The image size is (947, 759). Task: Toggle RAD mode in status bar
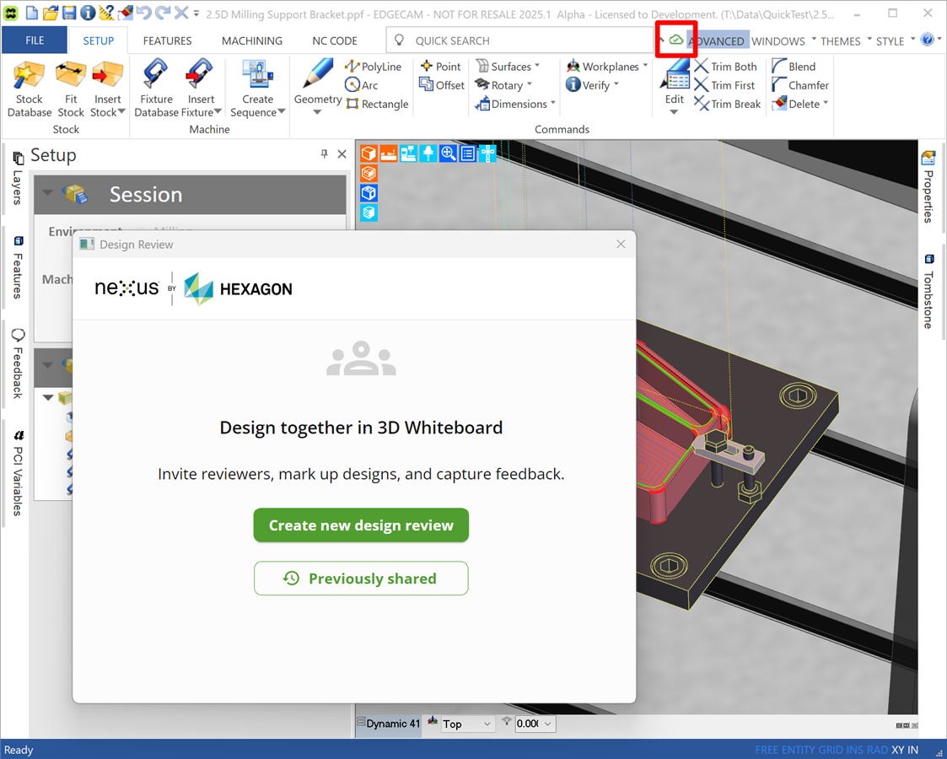tap(878, 750)
